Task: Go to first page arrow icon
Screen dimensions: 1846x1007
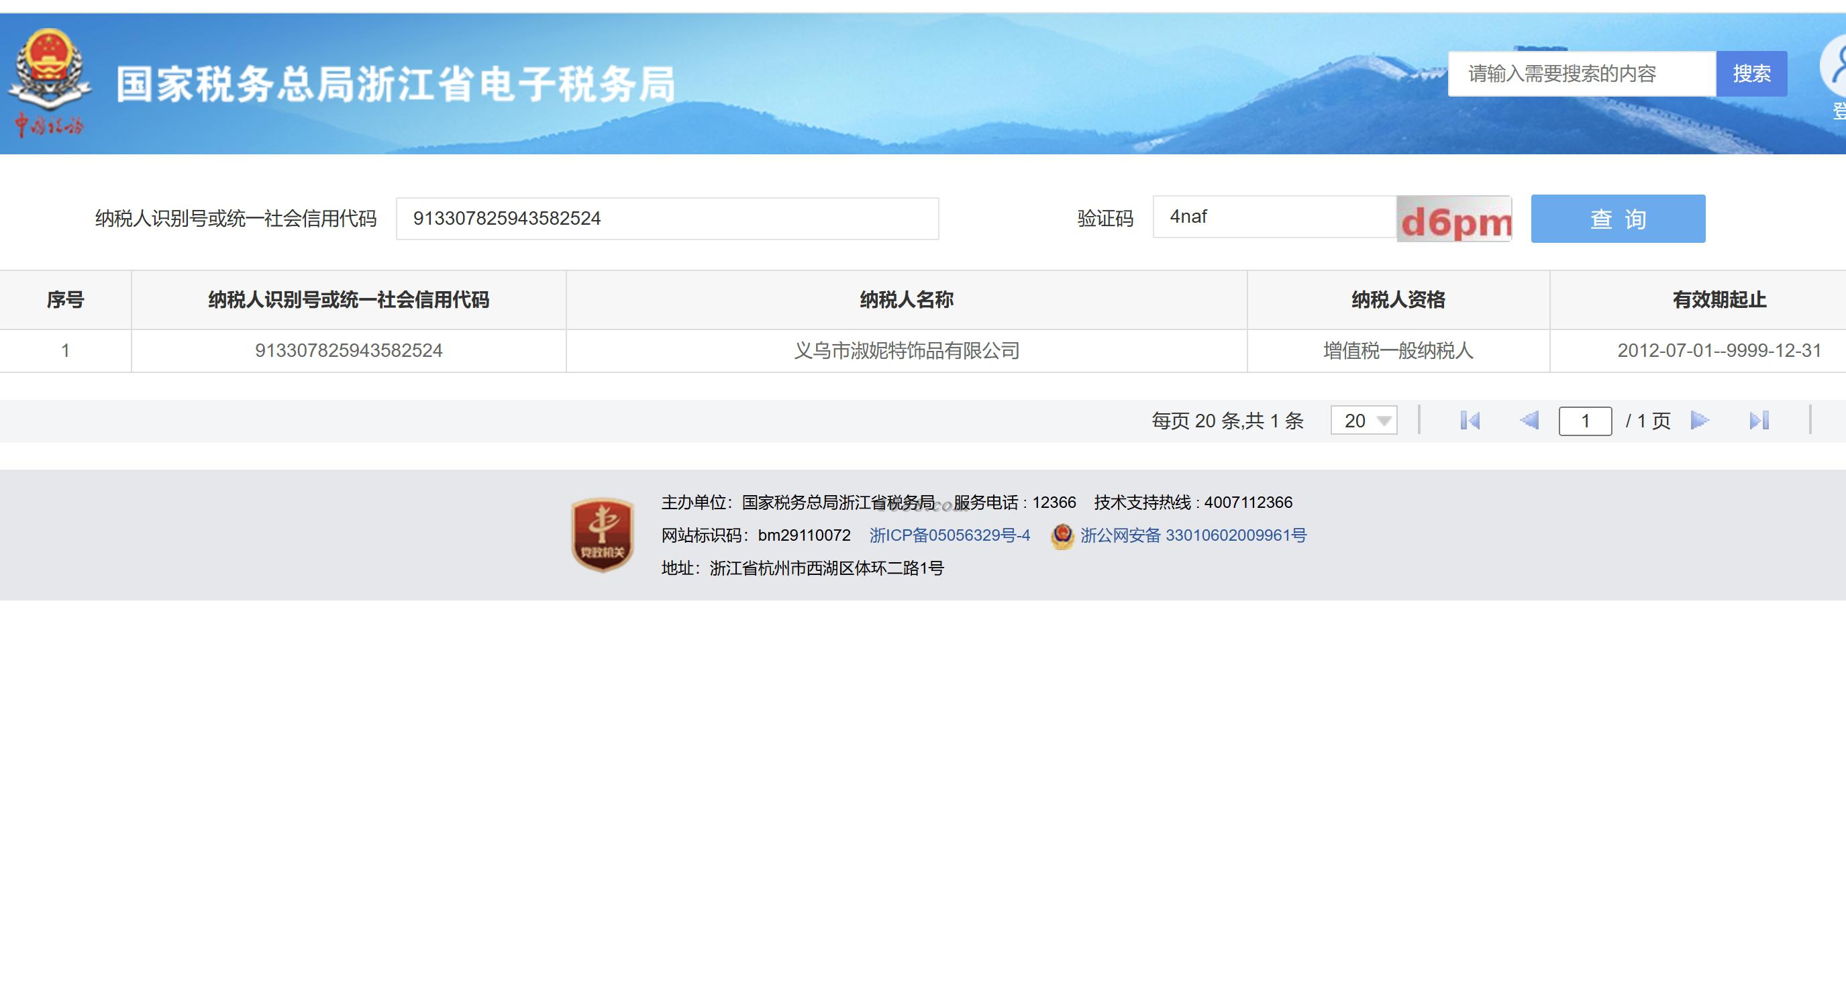Action: click(1470, 421)
